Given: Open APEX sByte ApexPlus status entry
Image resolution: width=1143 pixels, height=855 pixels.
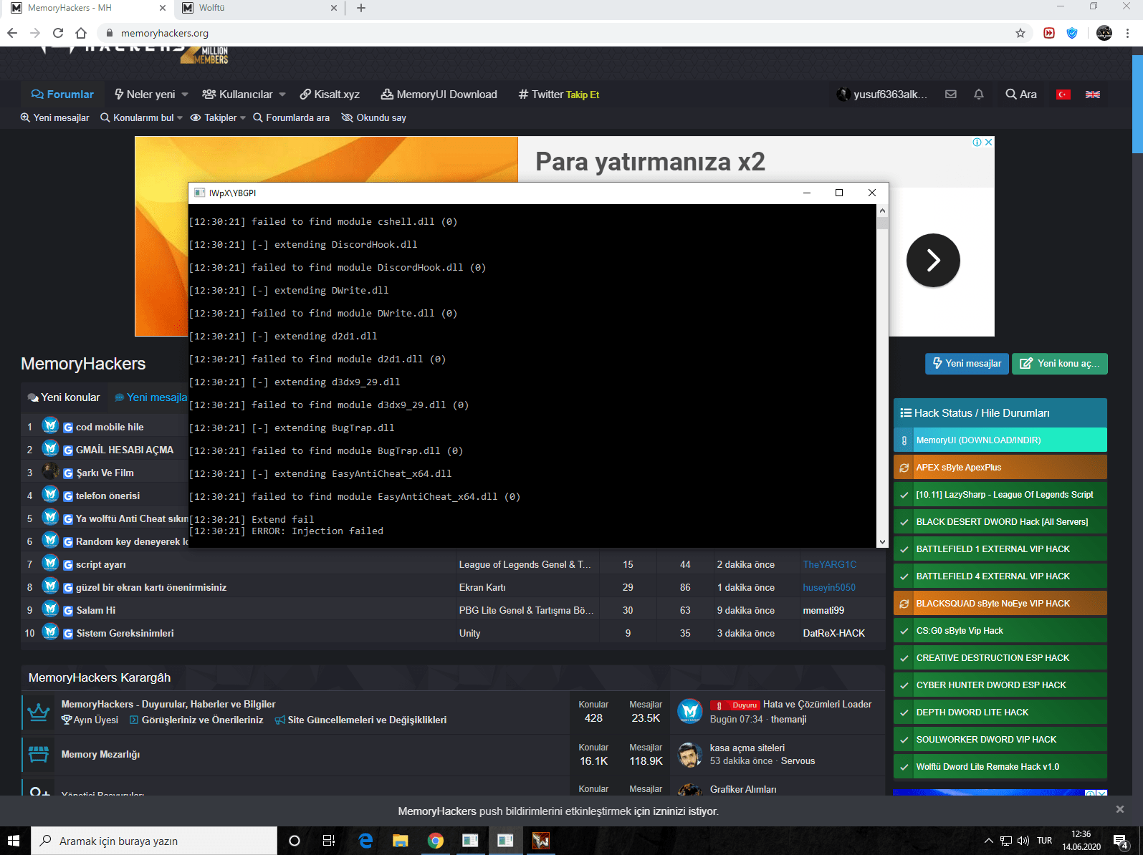Looking at the screenshot, I should pyautogui.click(x=1000, y=468).
